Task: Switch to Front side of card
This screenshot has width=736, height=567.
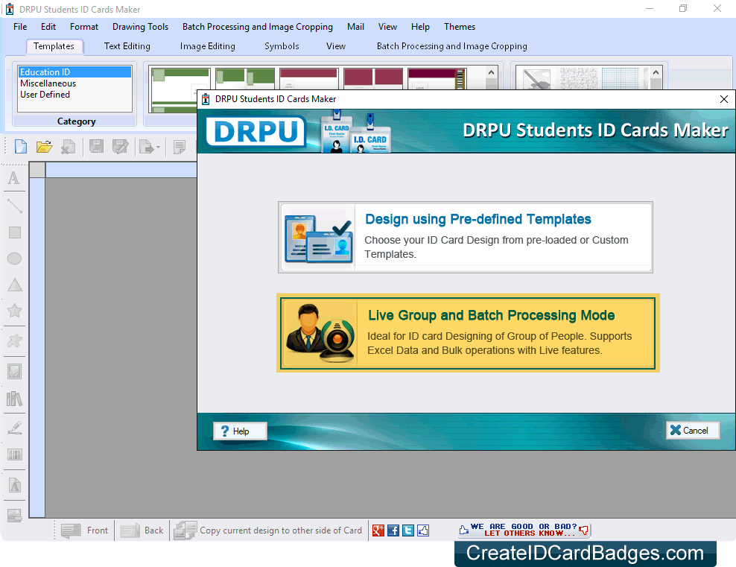Action: [84, 530]
